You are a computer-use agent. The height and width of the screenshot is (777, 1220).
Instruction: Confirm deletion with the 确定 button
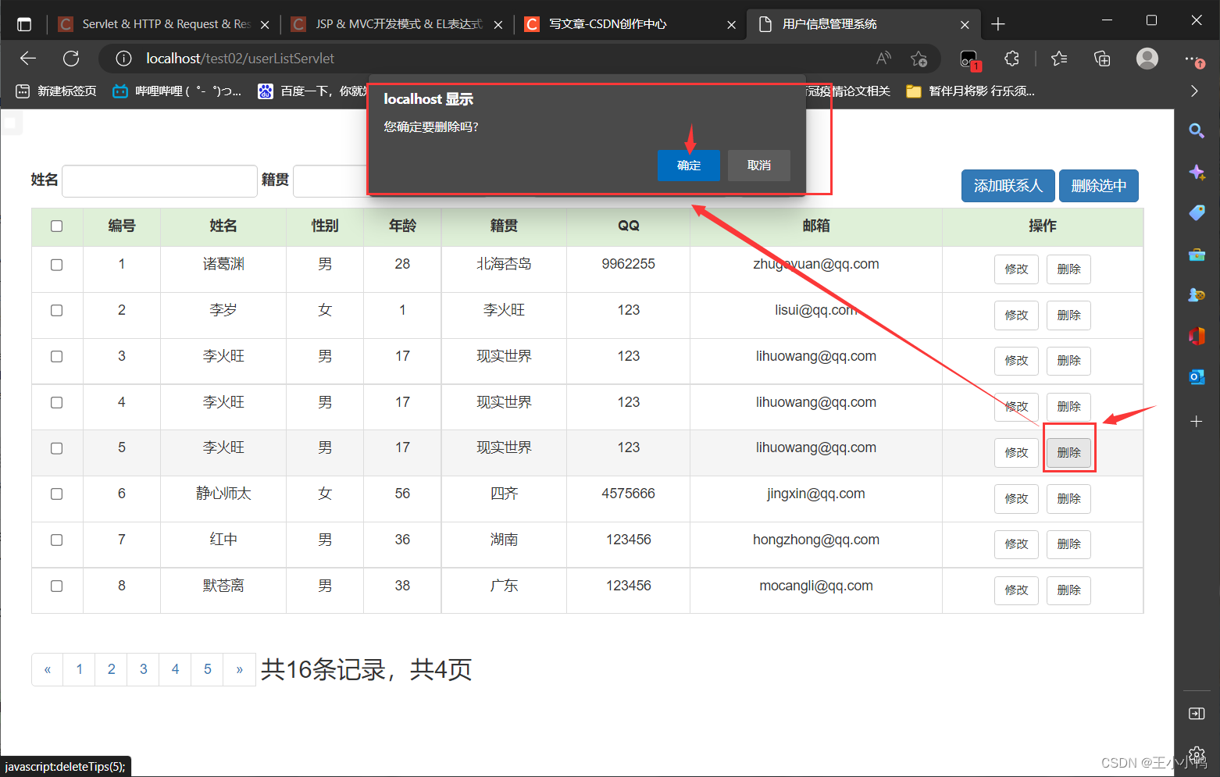[x=688, y=166]
